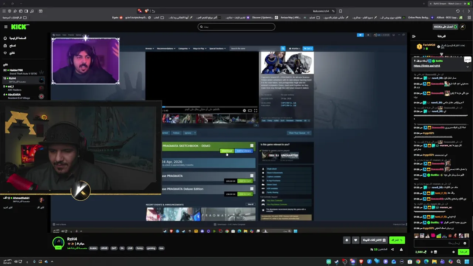Open Steam Categories dropdown in stream
Screen dimensions: 473x266
click(184, 48)
